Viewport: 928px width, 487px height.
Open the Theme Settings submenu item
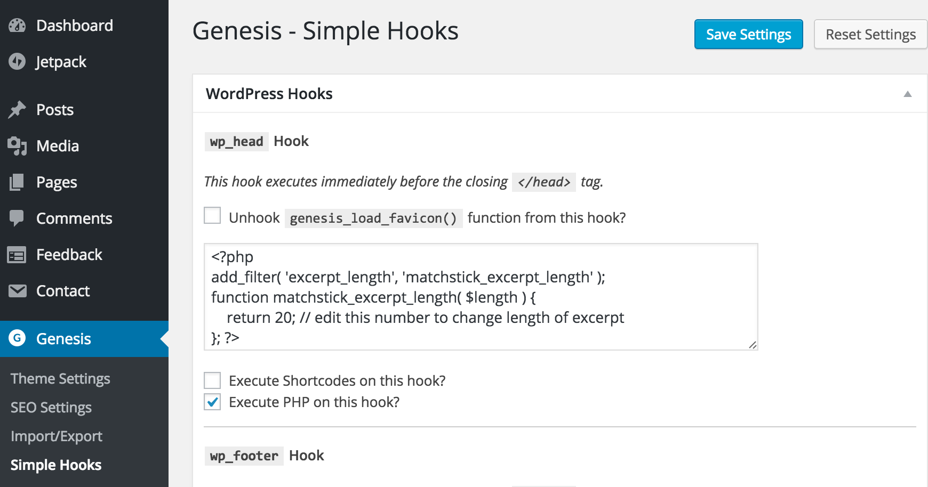(60, 378)
